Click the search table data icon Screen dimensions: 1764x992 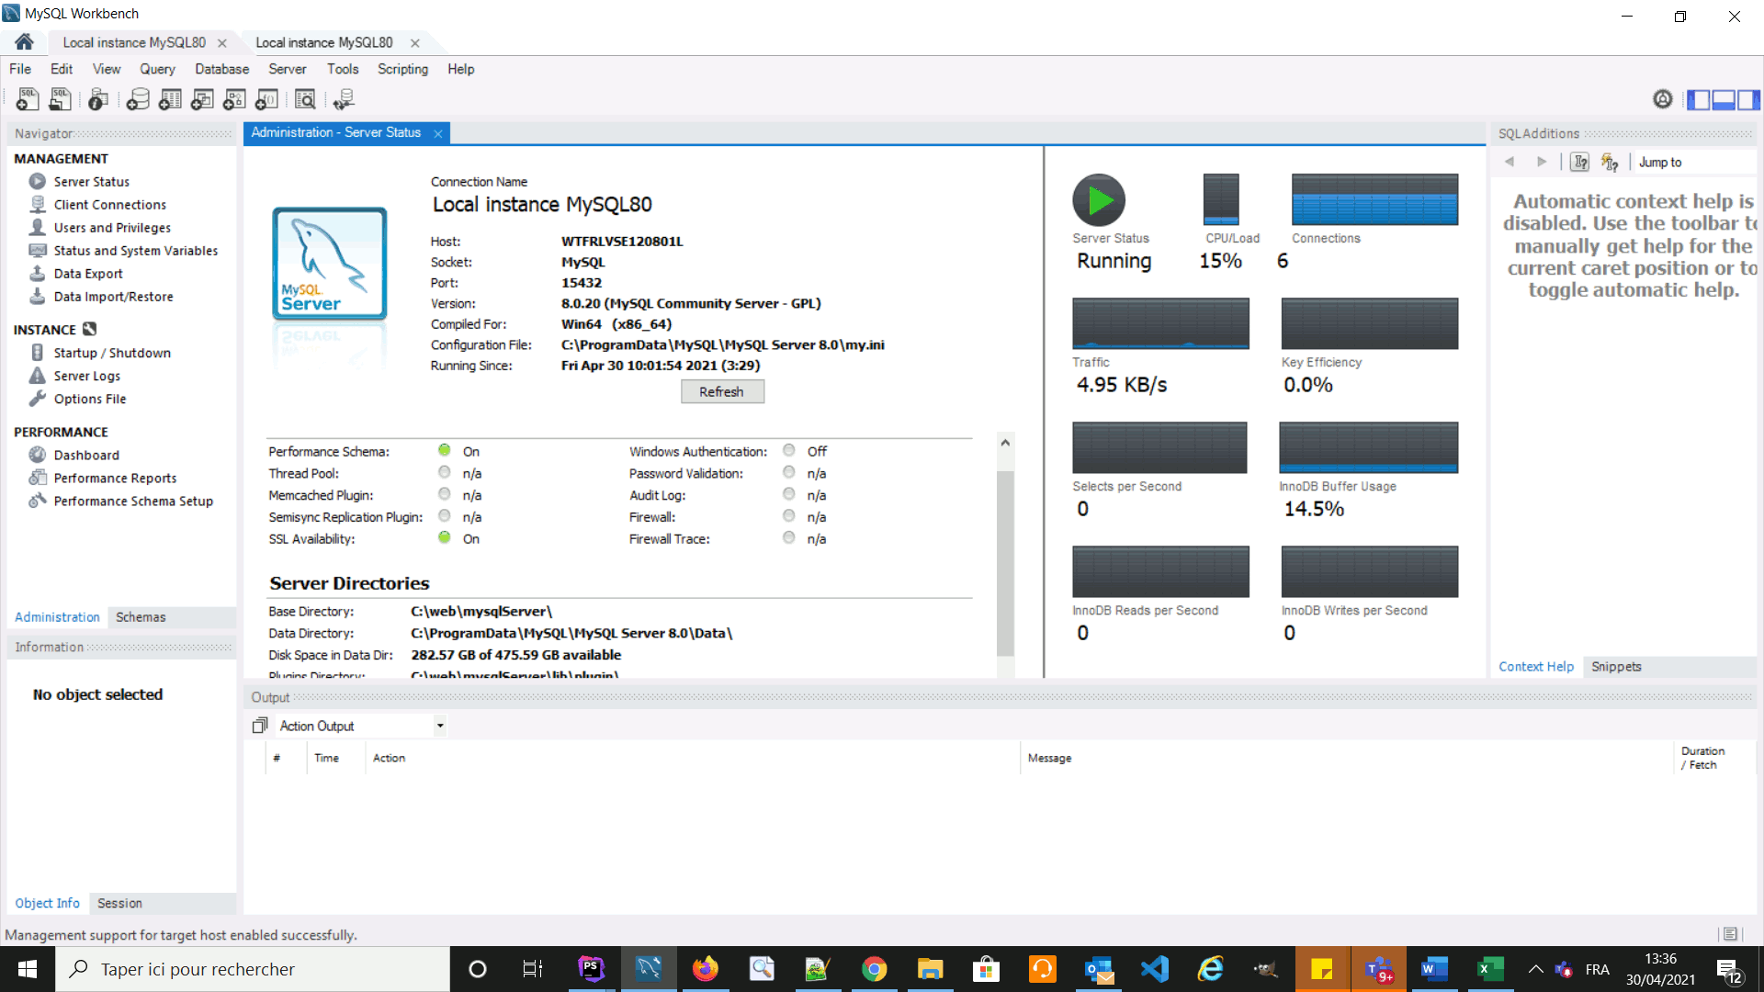(305, 99)
